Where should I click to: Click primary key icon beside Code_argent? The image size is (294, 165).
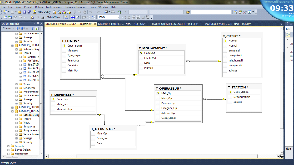pos(64,45)
